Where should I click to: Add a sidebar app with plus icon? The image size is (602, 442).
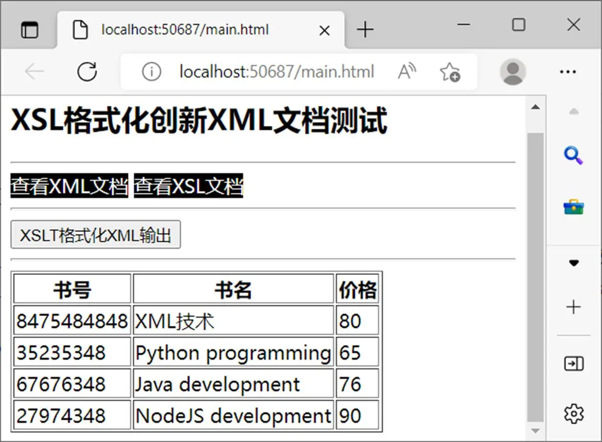pyautogui.click(x=573, y=307)
